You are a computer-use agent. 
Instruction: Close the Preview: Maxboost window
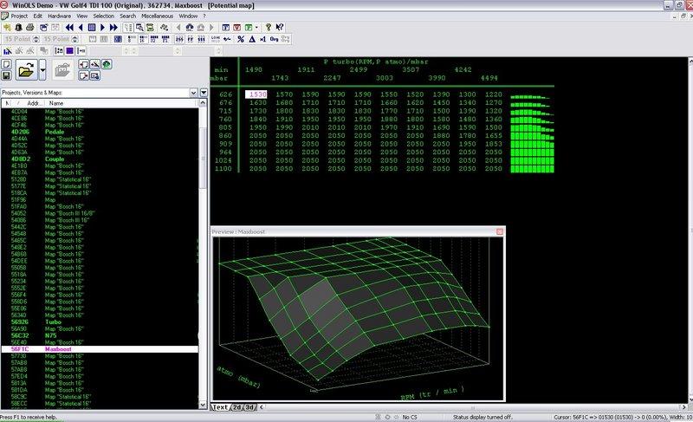(x=500, y=231)
